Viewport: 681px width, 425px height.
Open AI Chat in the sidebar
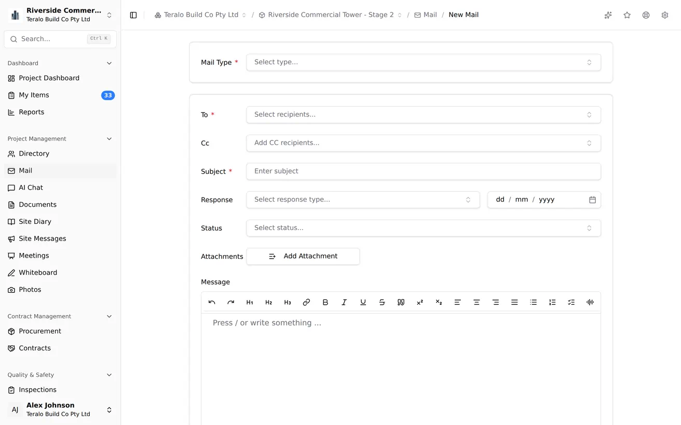tap(60, 188)
